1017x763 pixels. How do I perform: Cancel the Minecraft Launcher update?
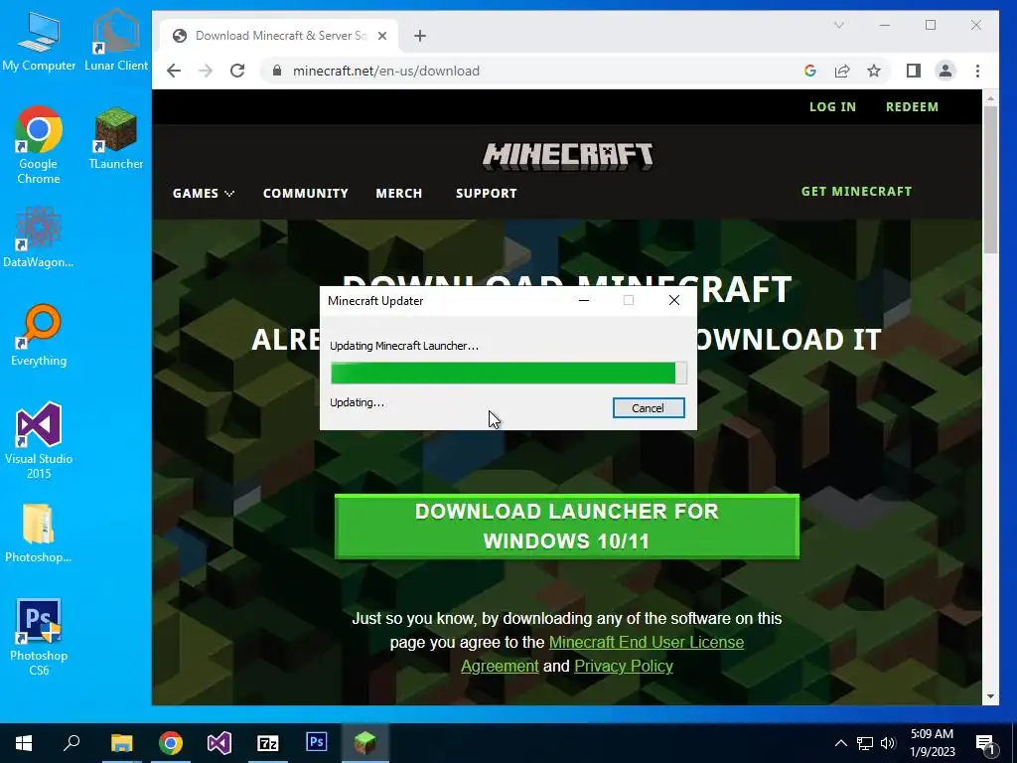point(649,408)
